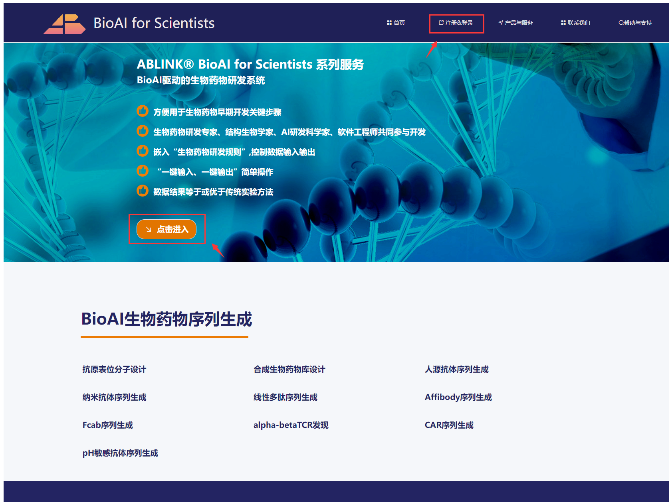
Task: Open the 抗原表位分子设计 link
Action: click(114, 369)
